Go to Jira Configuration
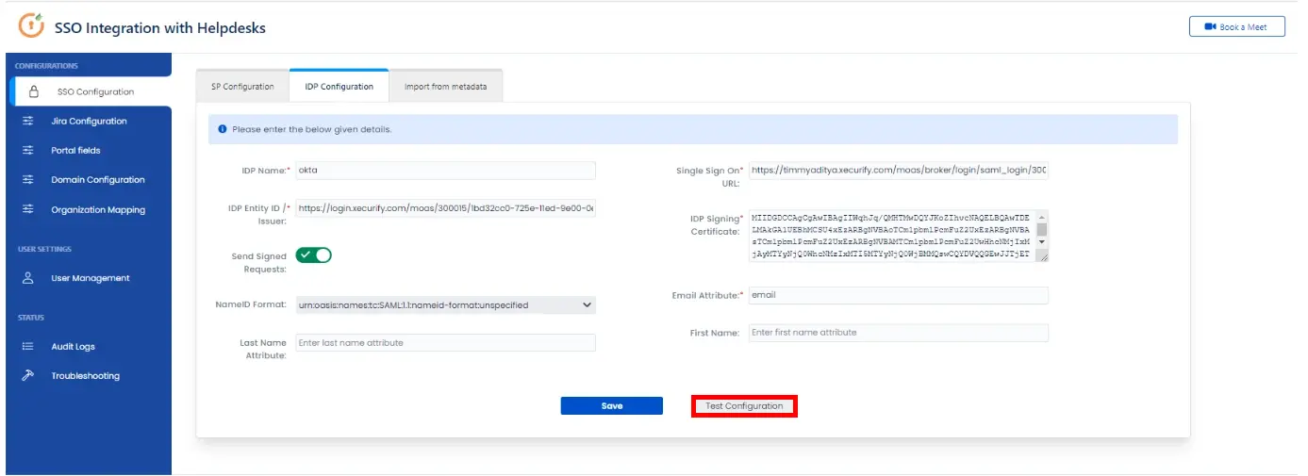This screenshot has height=476, width=1308. [x=89, y=121]
